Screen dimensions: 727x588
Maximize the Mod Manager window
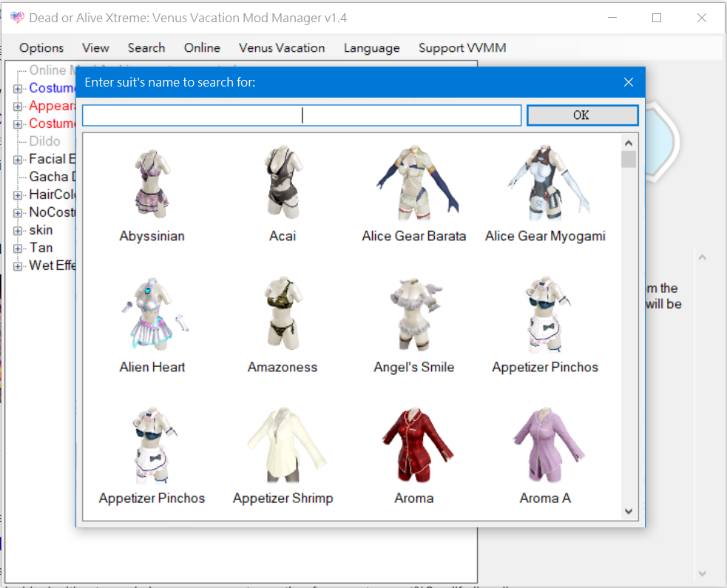pos(657,18)
